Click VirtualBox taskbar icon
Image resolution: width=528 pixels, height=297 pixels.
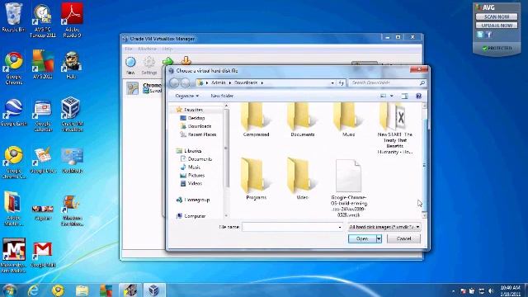(154, 290)
